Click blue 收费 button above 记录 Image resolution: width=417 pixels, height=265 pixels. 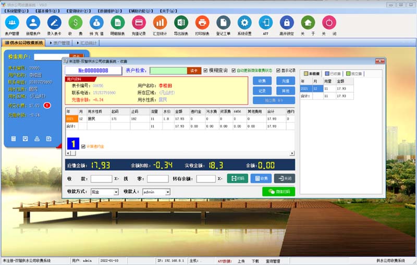262,81
